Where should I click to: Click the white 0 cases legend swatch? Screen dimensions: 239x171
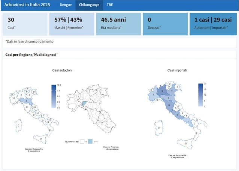(82, 141)
